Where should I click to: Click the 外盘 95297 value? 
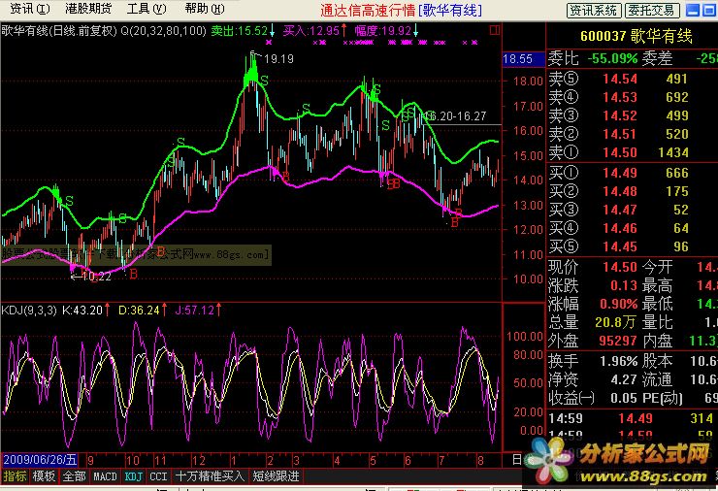pos(618,341)
